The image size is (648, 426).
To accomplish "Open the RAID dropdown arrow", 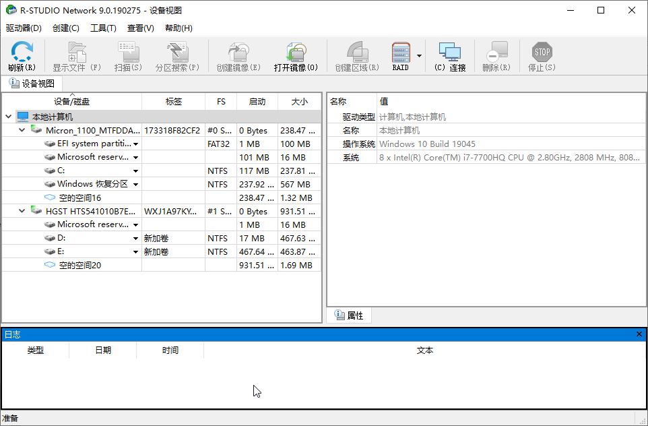I will click(x=419, y=56).
